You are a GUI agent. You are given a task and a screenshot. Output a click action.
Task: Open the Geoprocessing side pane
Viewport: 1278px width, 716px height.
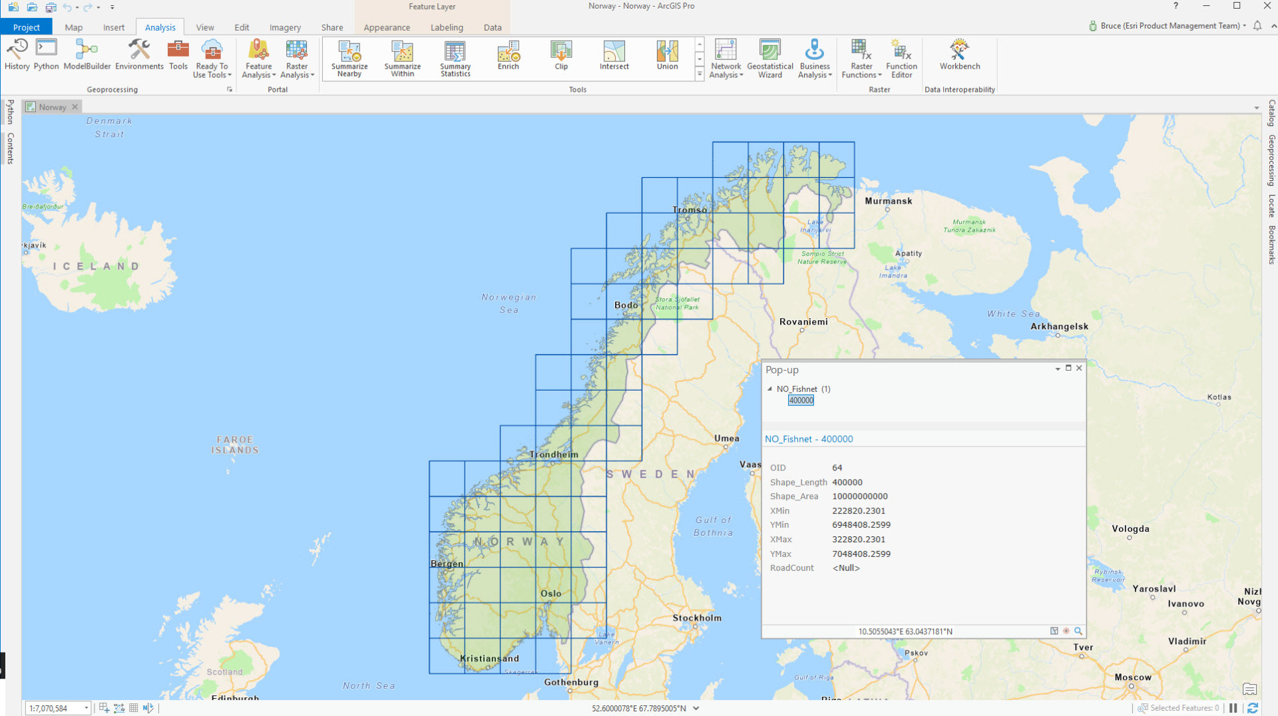(1271, 160)
